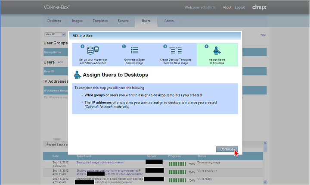Image resolution: width=310 pixels, height=185 pixels.
Task: Click the 'Done saving image' status text
Action: pyautogui.click(x=208, y=163)
